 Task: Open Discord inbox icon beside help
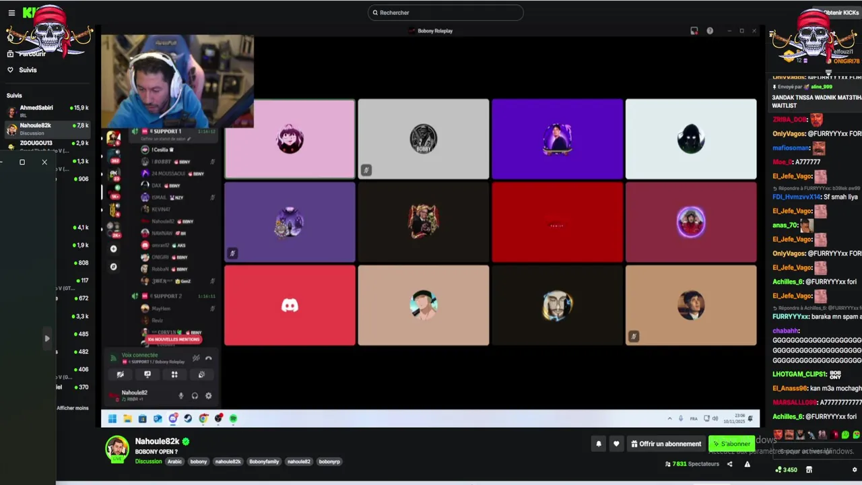694,31
